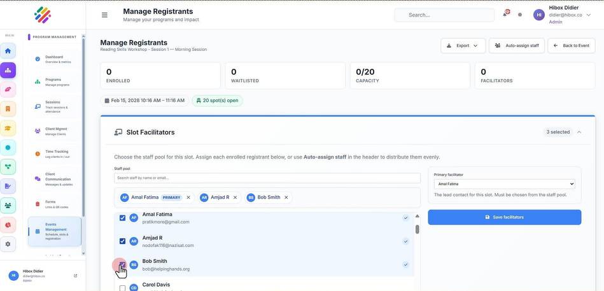Open external link icon beside bottom profile
This screenshot has height=291, width=604.
point(76,276)
